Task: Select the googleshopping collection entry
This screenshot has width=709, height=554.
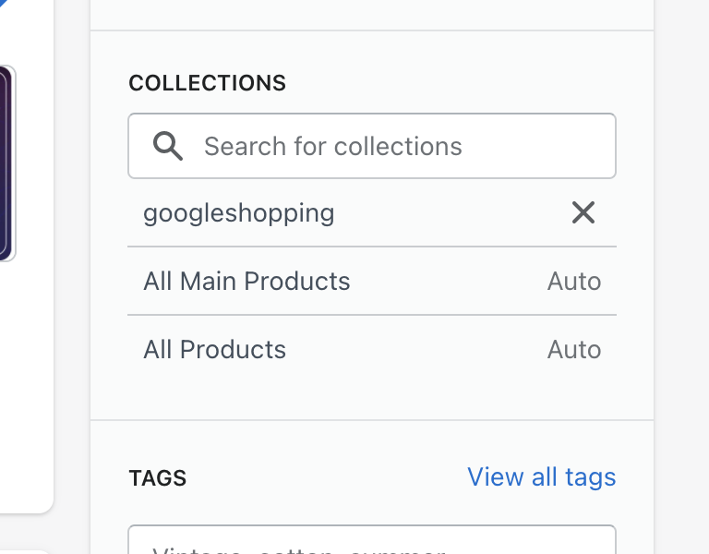Action: tap(239, 213)
